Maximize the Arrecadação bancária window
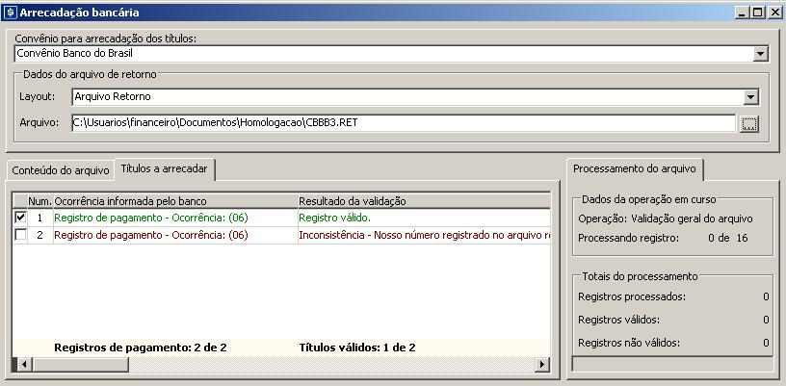The image size is (786, 386). (757, 13)
